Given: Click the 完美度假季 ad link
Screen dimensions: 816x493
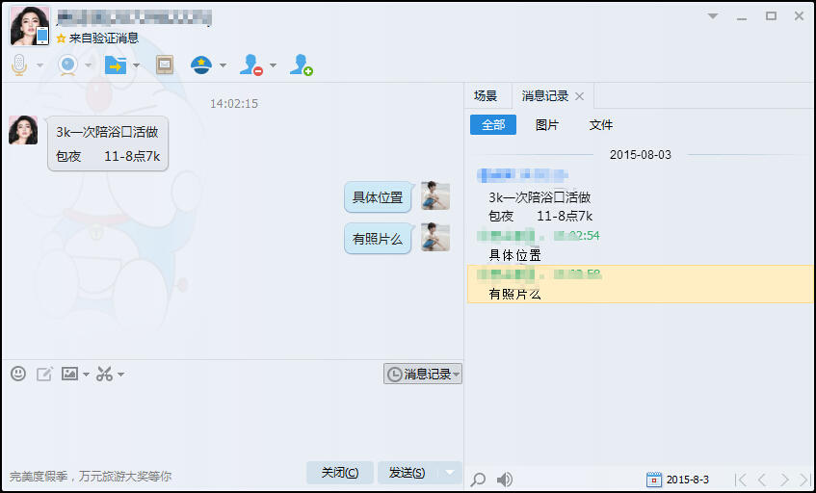Looking at the screenshot, I should (91, 476).
